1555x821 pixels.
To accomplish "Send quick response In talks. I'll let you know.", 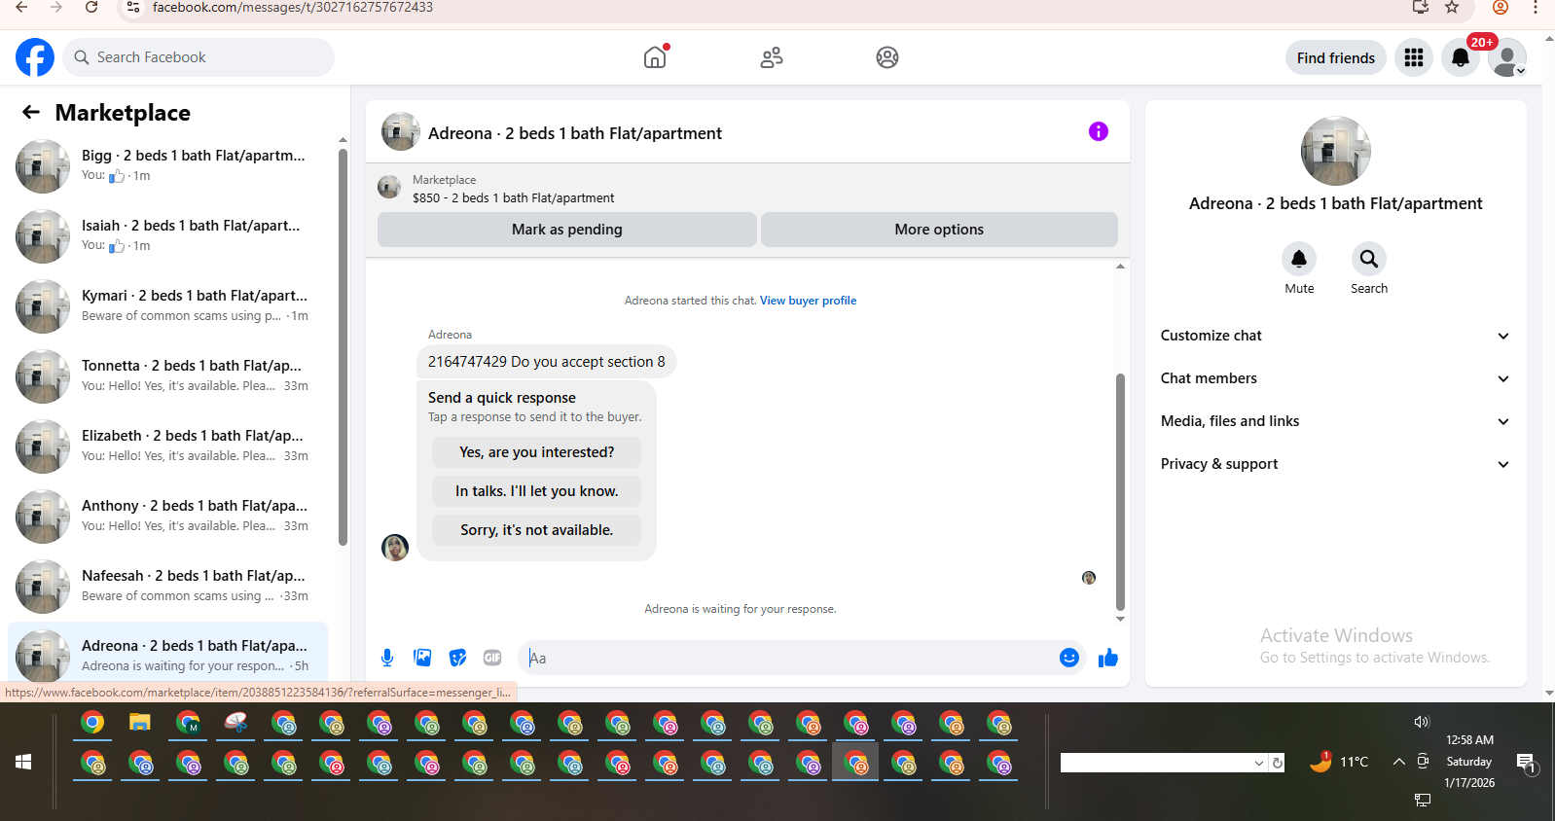I will 537,491.
